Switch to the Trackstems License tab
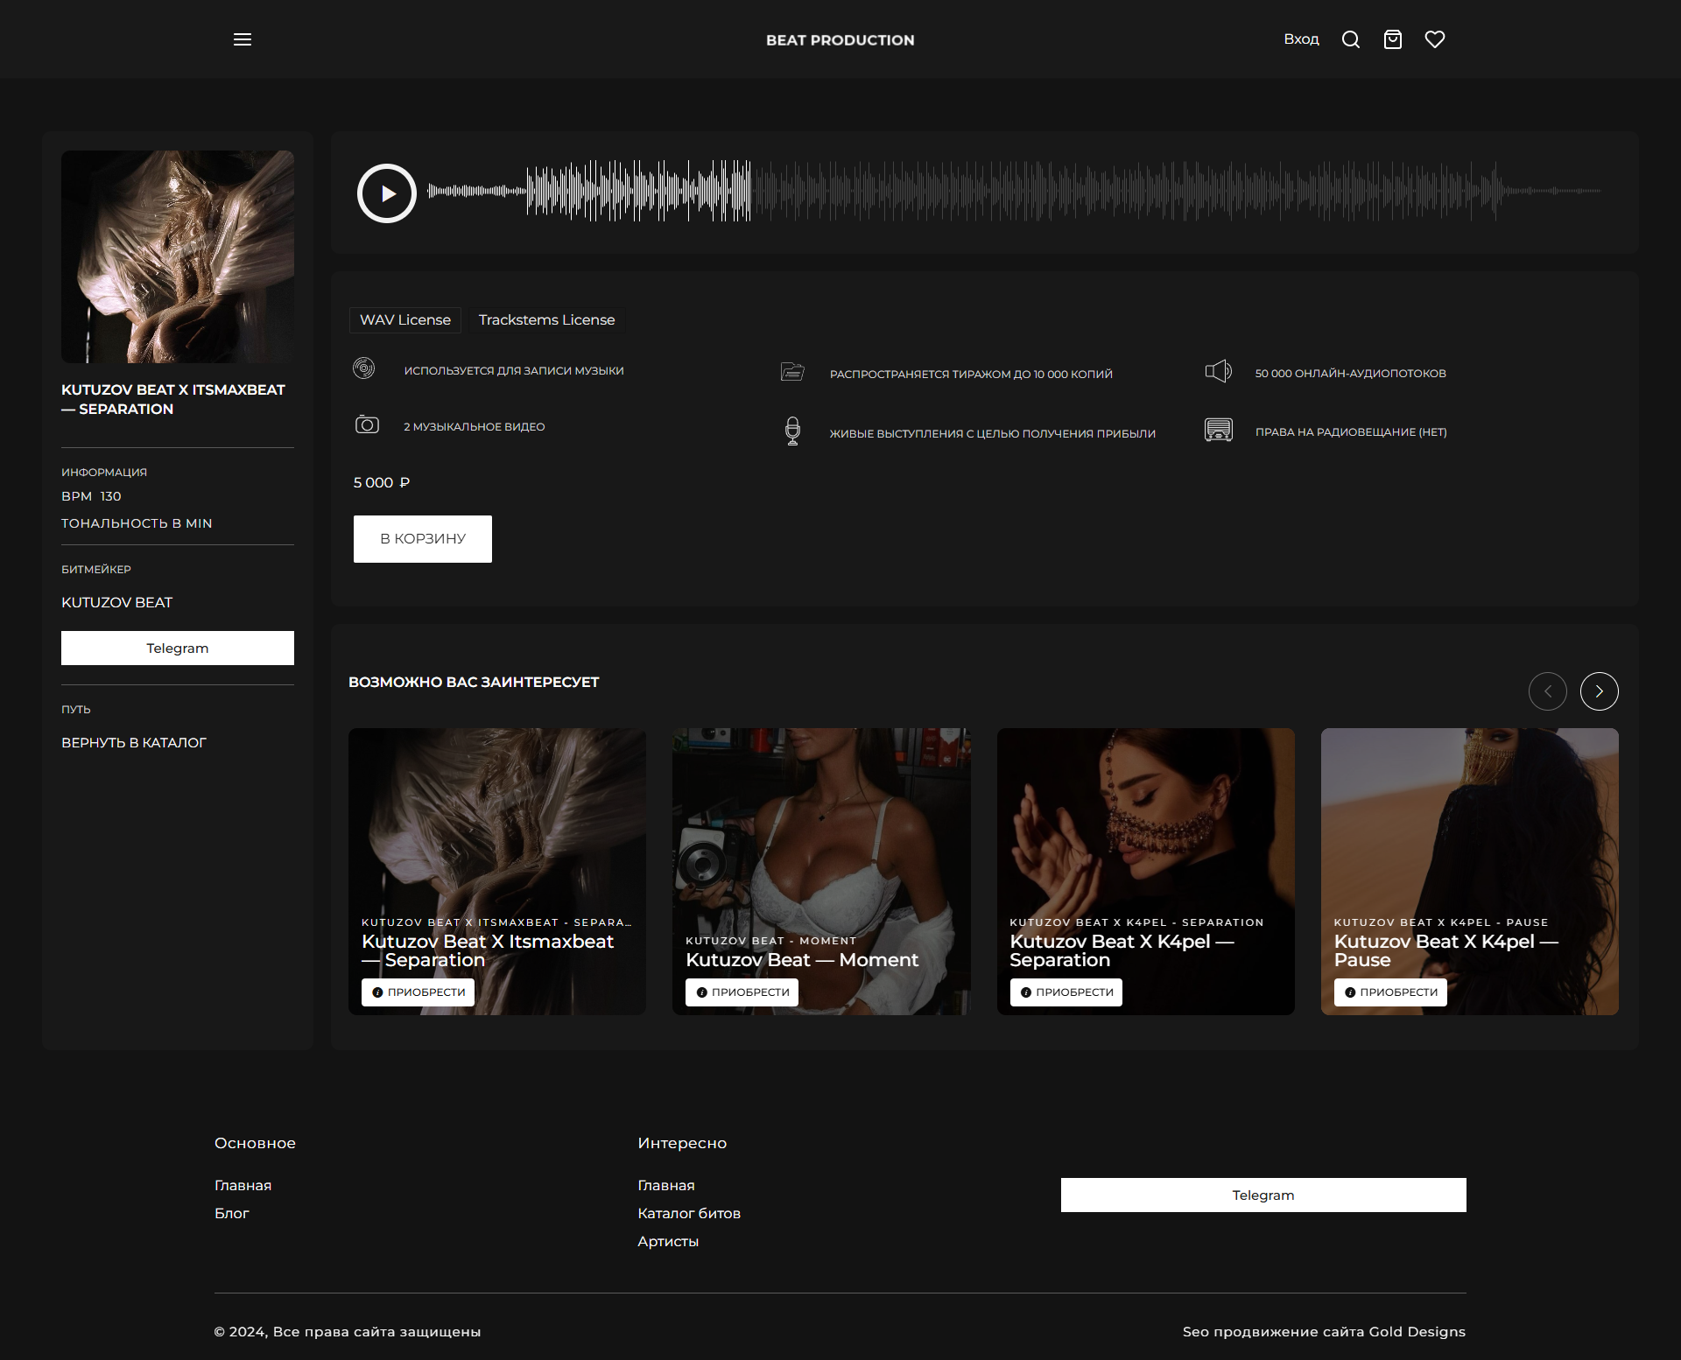The width and height of the screenshot is (1681, 1360). [546, 320]
